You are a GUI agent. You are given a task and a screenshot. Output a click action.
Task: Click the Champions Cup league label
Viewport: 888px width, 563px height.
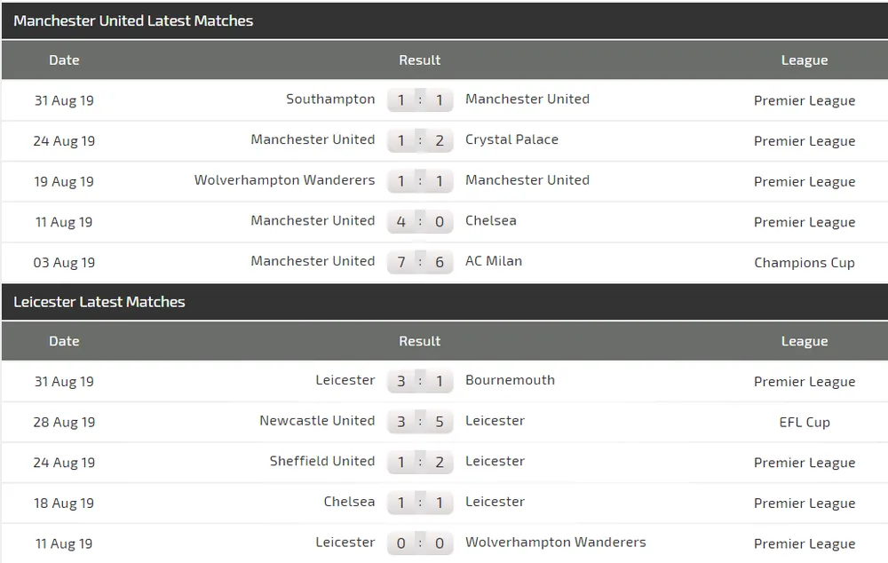pyautogui.click(x=805, y=262)
